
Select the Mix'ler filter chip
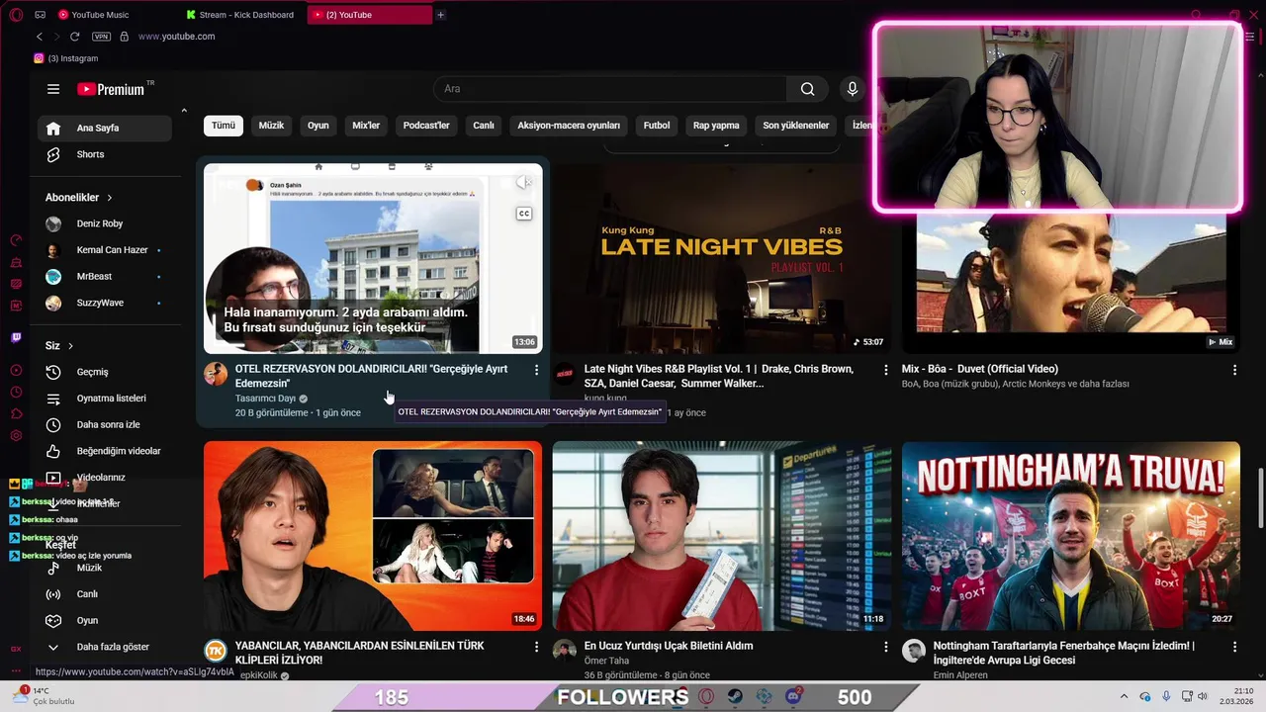(366, 126)
